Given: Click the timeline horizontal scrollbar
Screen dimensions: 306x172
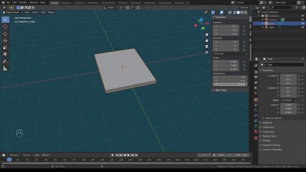Looking at the screenshot, I should [126, 163].
